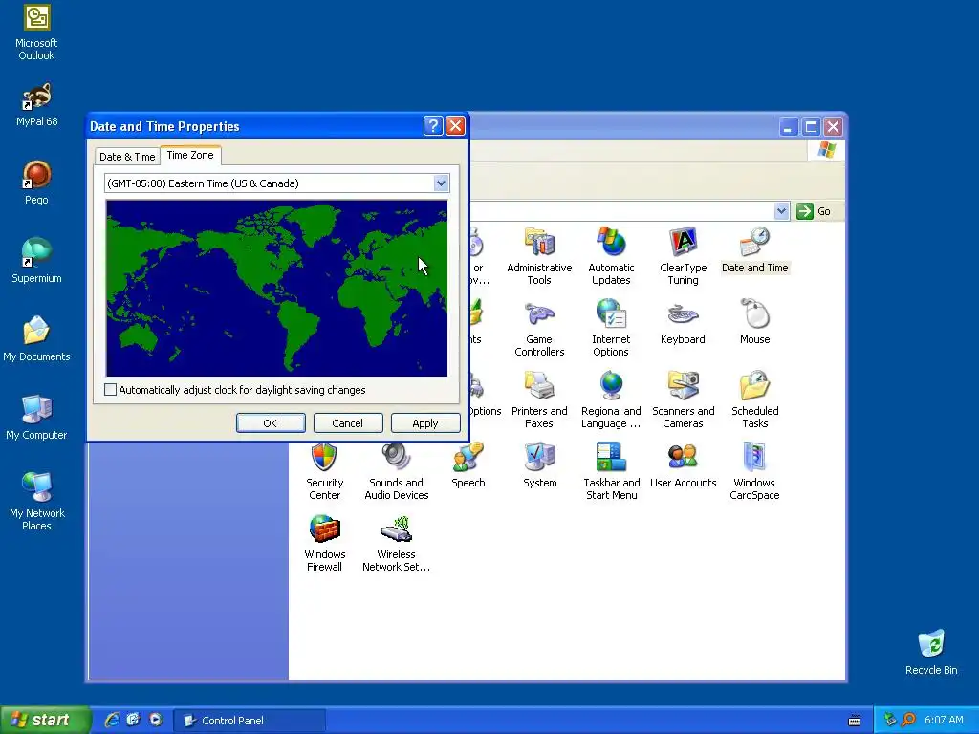Click the Control Panel taskbar button
979x734 pixels.
tap(250, 721)
